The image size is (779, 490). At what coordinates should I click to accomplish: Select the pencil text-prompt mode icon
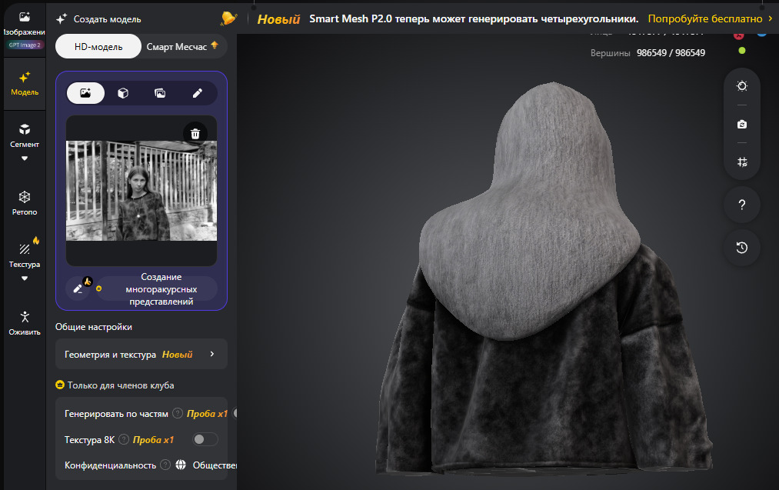click(197, 93)
